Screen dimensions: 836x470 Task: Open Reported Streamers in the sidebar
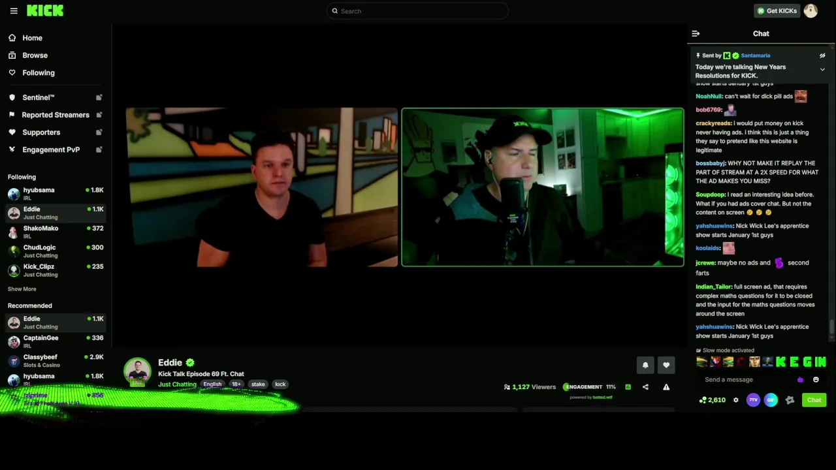[56, 115]
